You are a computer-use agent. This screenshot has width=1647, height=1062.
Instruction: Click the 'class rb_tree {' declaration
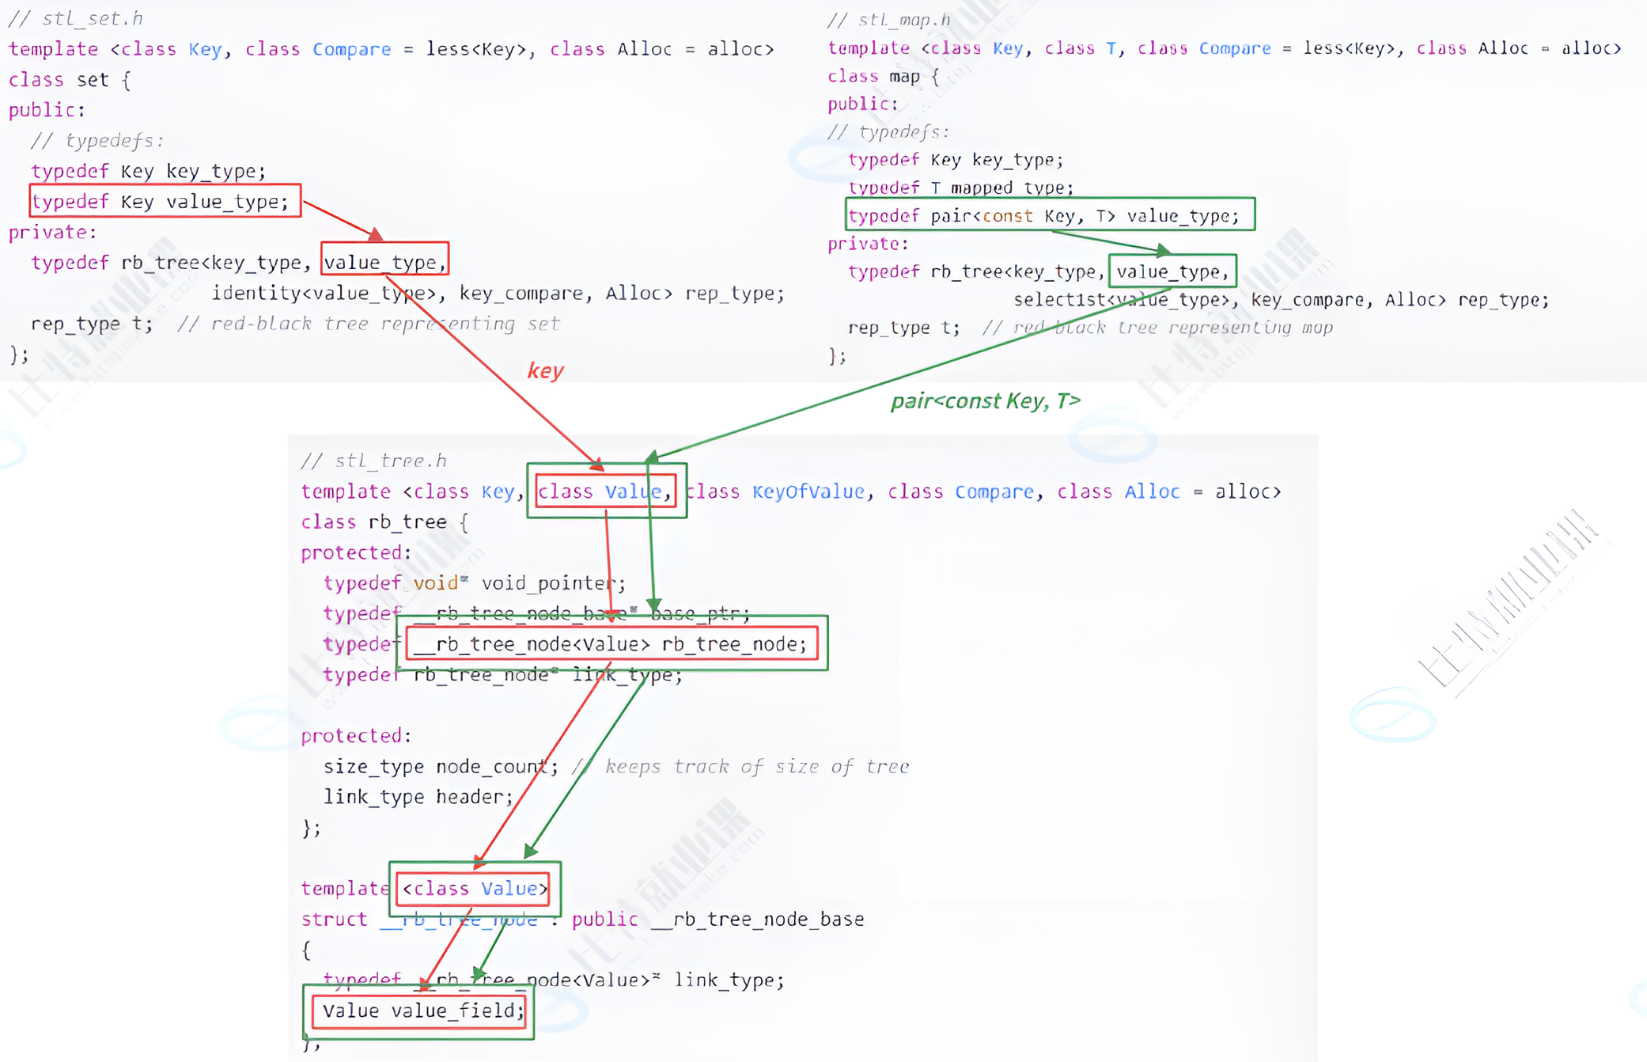point(384,522)
